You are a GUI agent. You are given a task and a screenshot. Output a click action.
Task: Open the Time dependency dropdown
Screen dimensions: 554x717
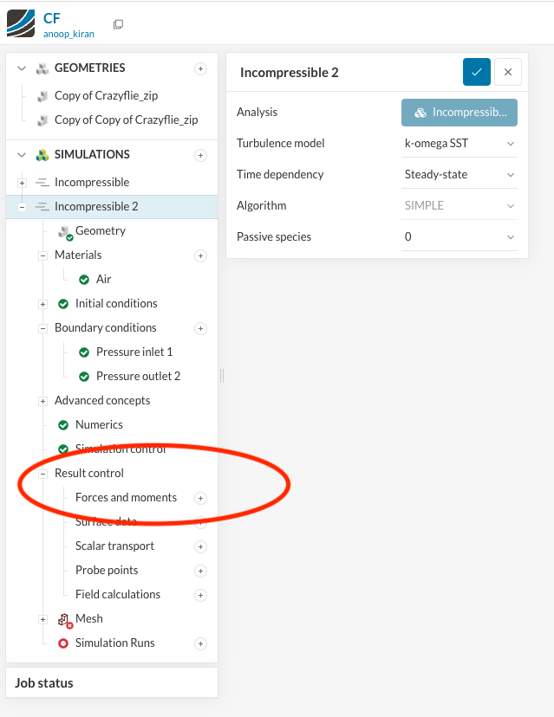click(459, 175)
